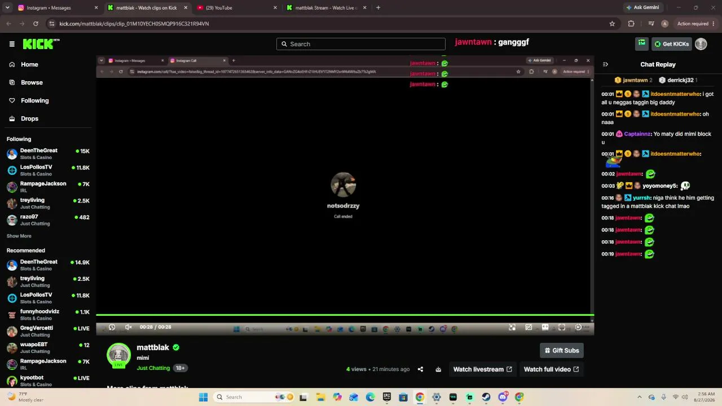
Task: Open DeenTheGreat channel under Following
Action: point(48,154)
